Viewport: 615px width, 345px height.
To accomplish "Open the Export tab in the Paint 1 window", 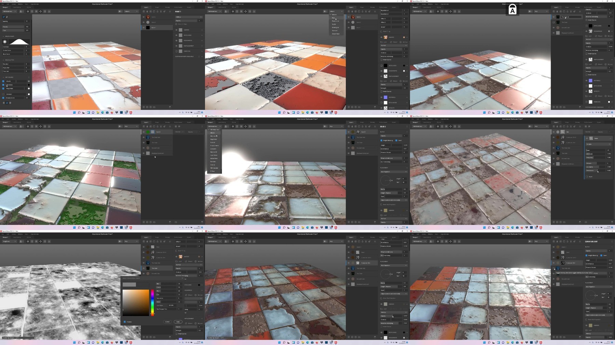I will point(189,7).
